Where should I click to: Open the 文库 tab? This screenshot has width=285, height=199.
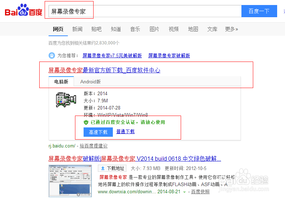(212, 29)
